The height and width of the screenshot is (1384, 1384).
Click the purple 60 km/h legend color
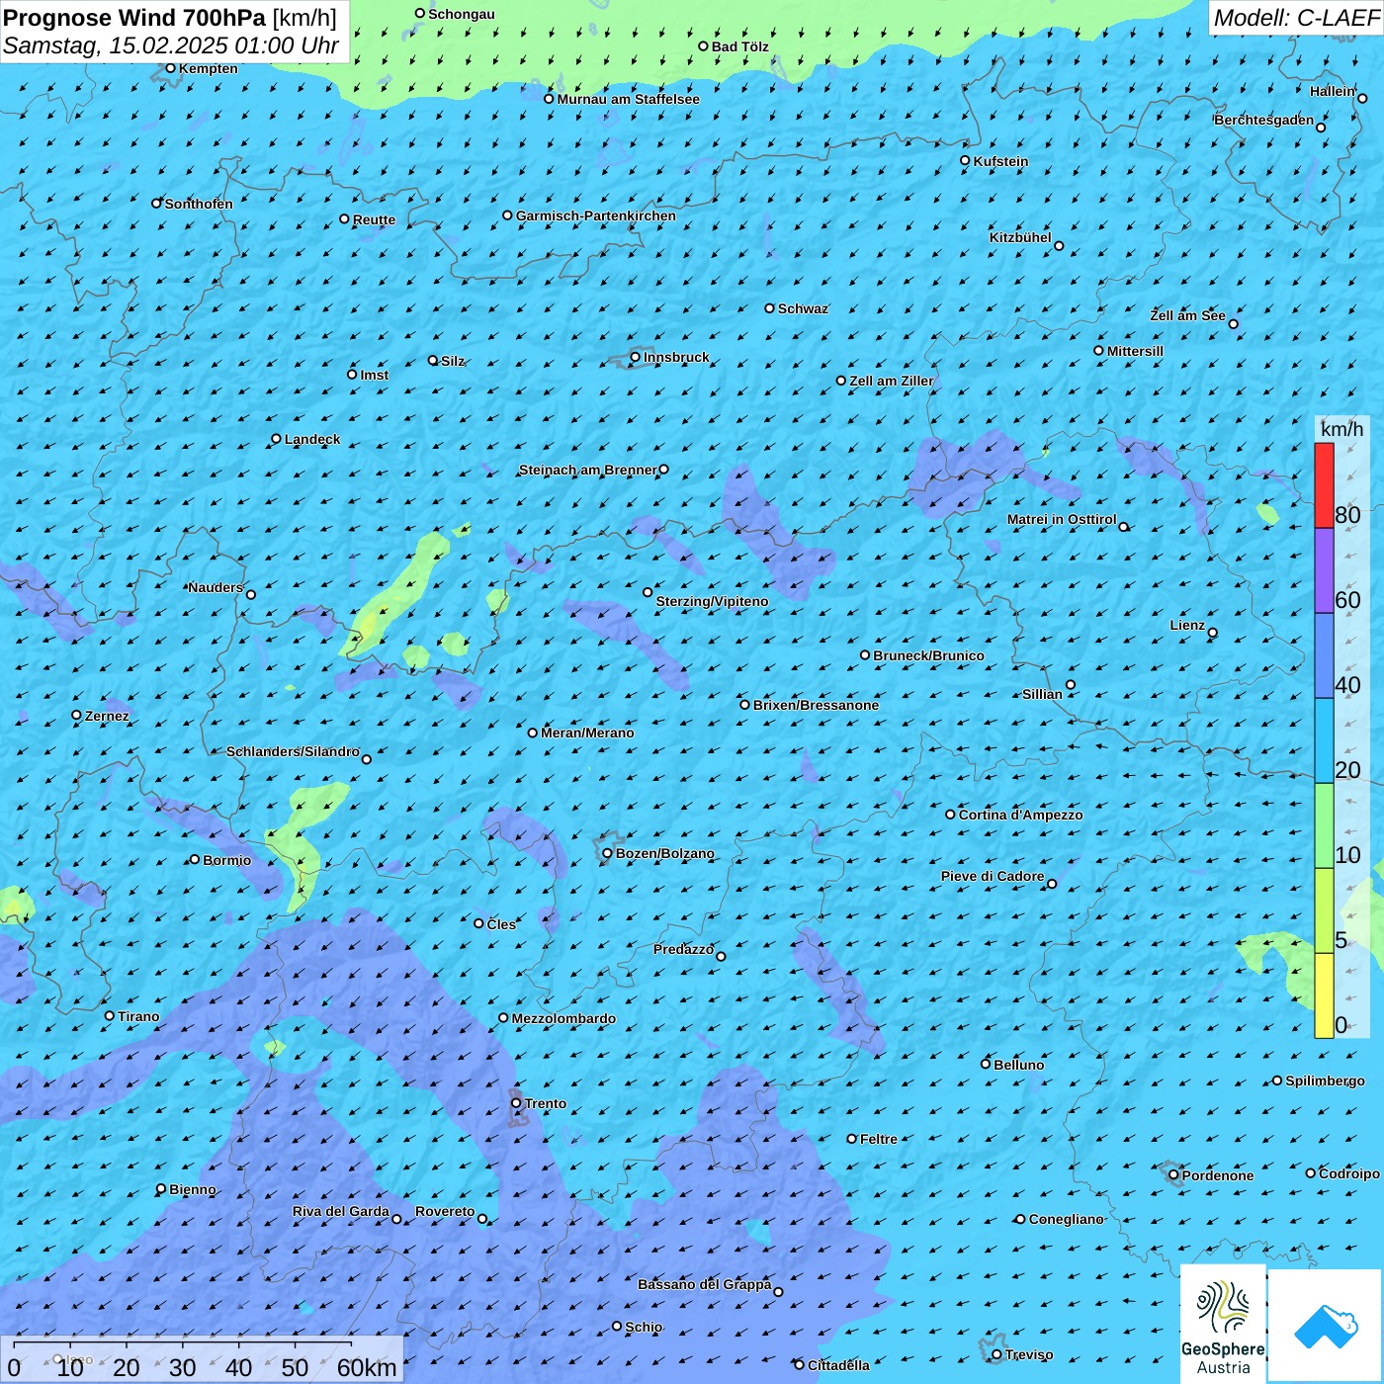tap(1324, 570)
